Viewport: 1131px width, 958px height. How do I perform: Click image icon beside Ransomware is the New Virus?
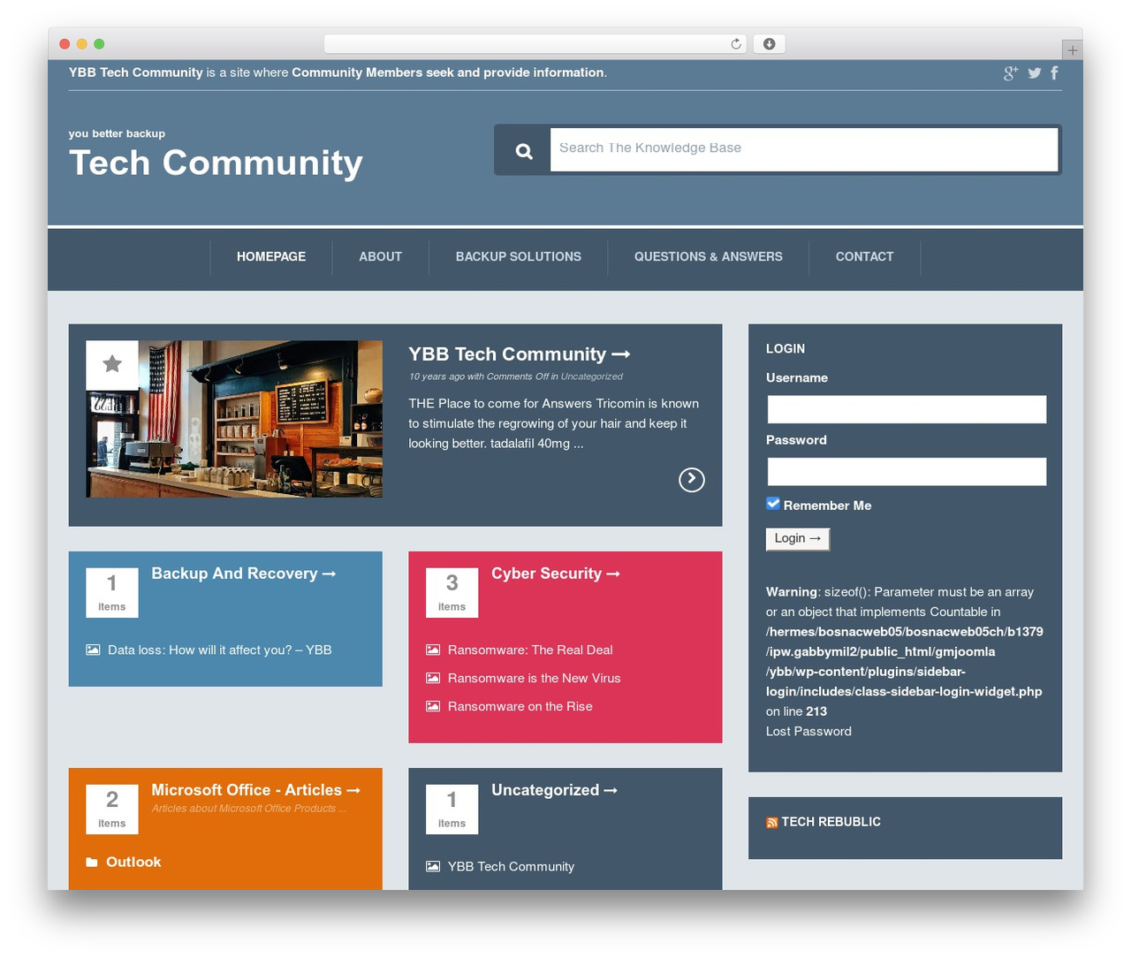coord(433,678)
